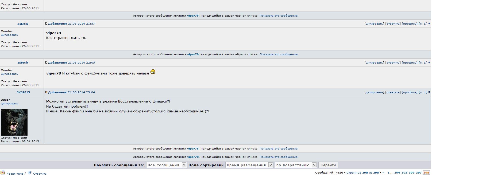The image size is (478, 177).
Task: Click the small square icon in the 23:04 post header
Action: 429,92
